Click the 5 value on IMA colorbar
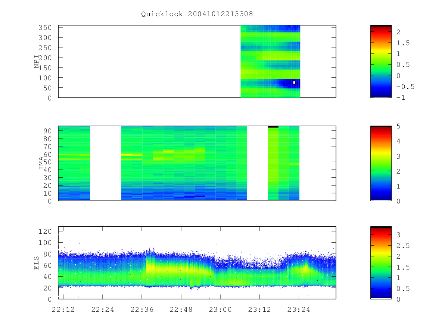The height and width of the screenshot is (336, 448). pos(398,126)
